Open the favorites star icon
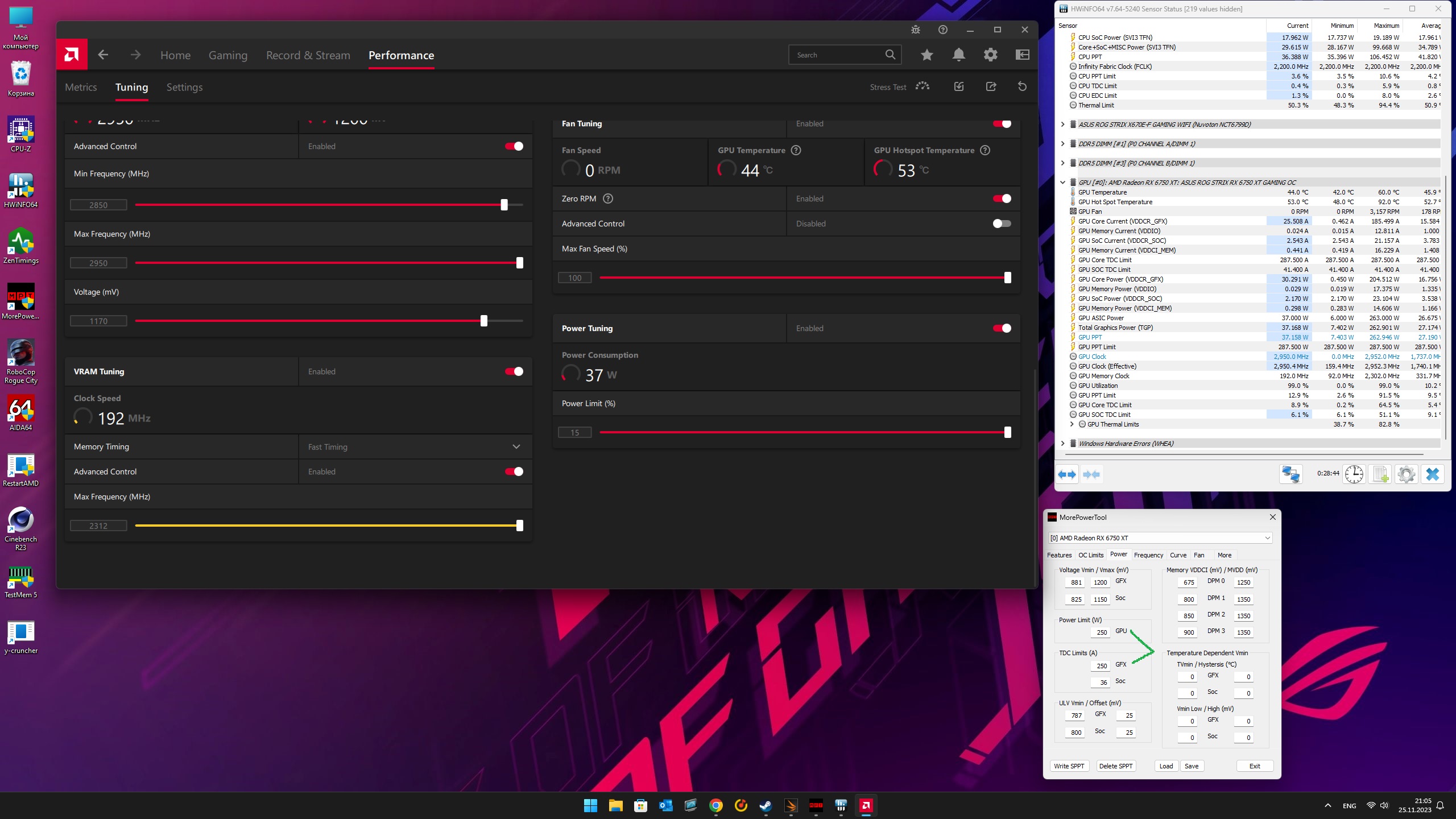The height and width of the screenshot is (819, 1456). [x=927, y=55]
